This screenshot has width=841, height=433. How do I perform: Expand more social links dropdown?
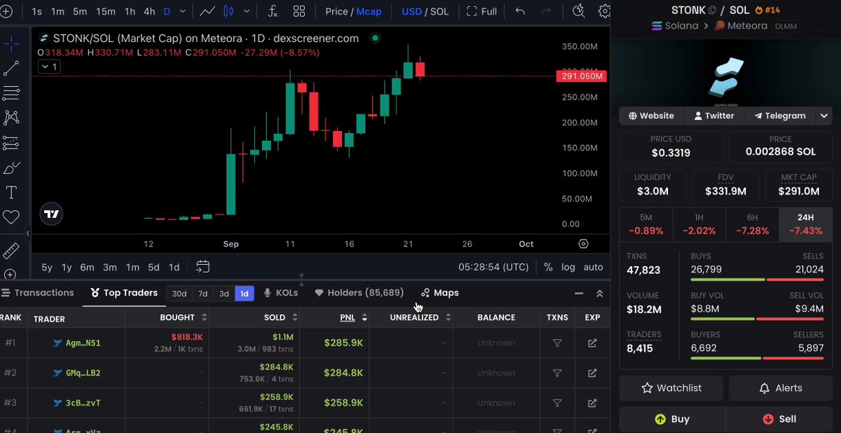click(x=824, y=116)
